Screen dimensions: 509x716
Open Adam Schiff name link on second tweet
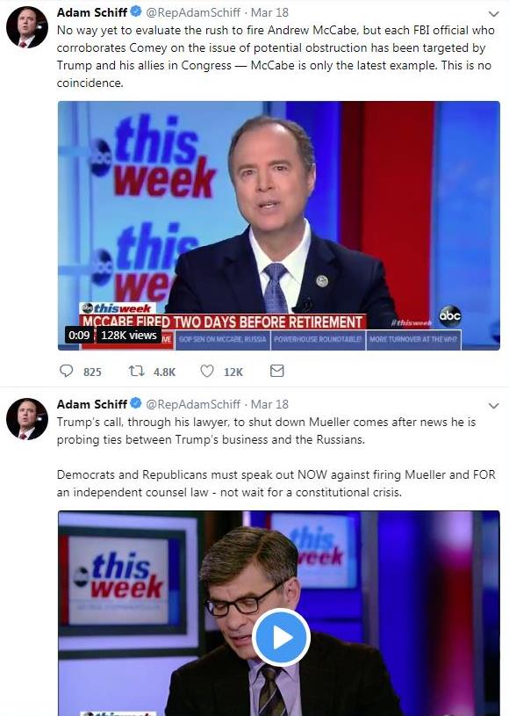pyautogui.click(x=91, y=404)
